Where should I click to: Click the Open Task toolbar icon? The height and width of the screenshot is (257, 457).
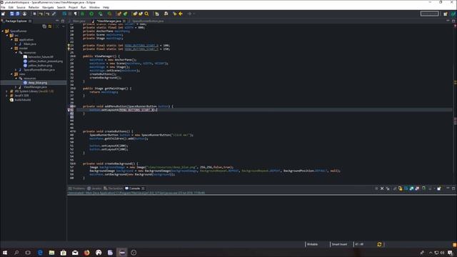click(x=141, y=14)
